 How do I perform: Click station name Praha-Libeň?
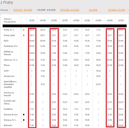(x=9, y=35)
